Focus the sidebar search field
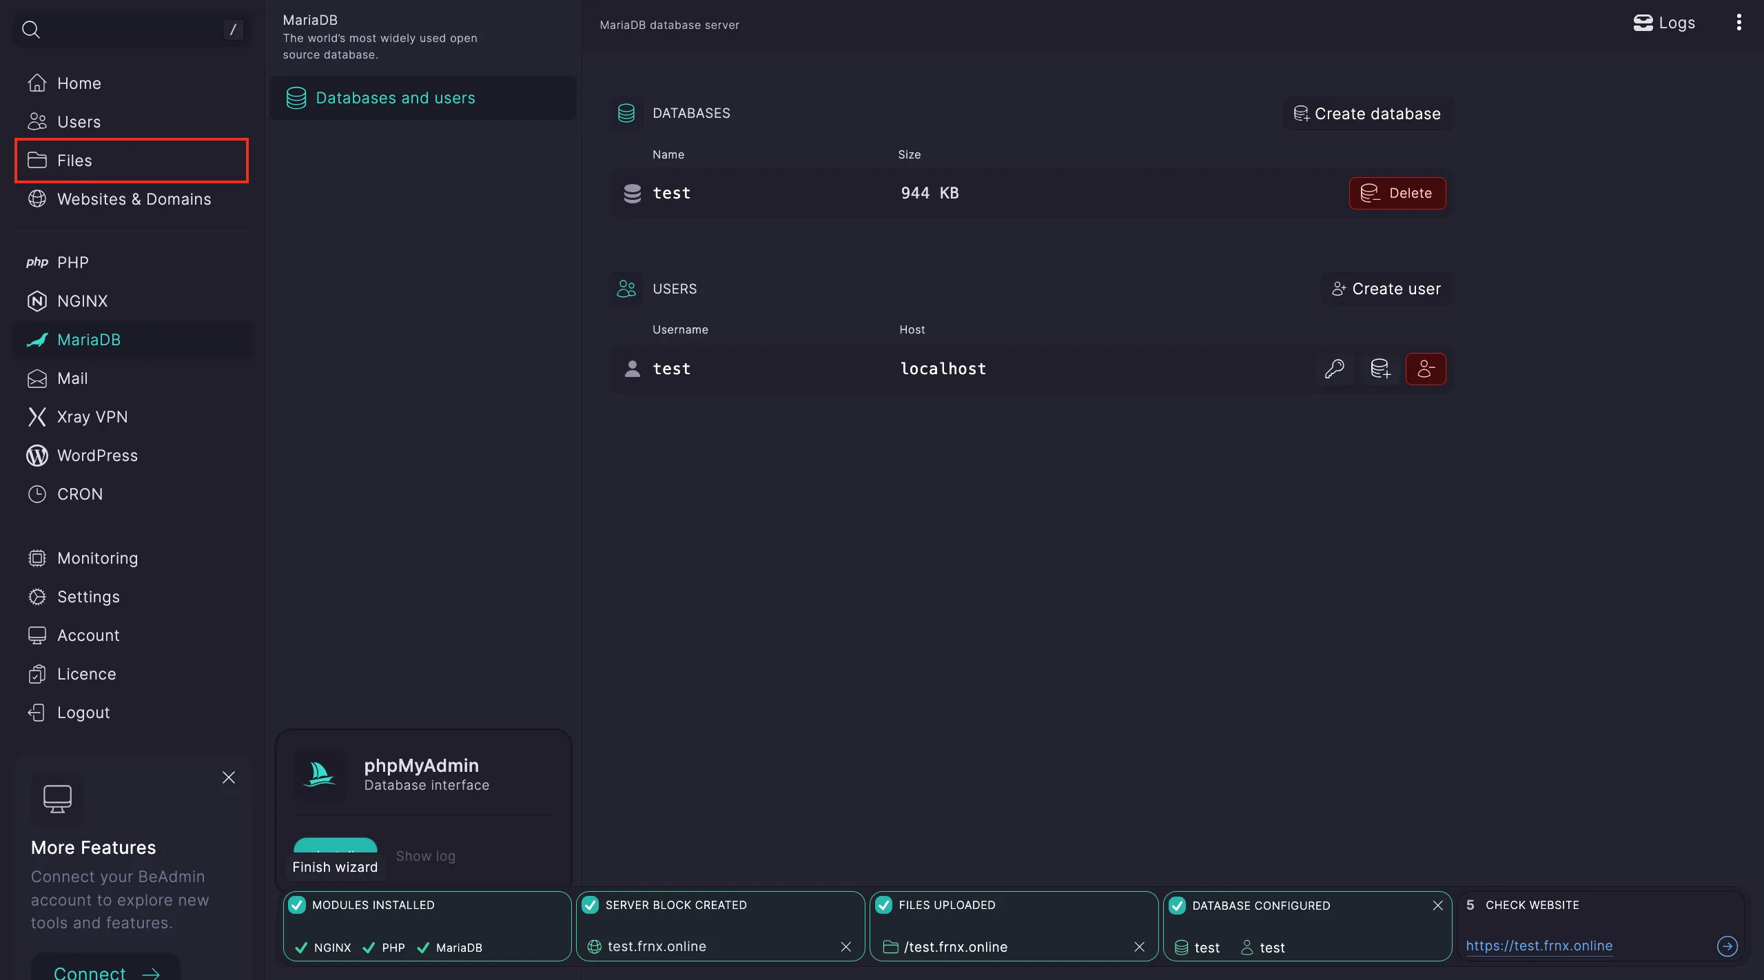Viewport: 1764px width, 980px height. [x=132, y=29]
